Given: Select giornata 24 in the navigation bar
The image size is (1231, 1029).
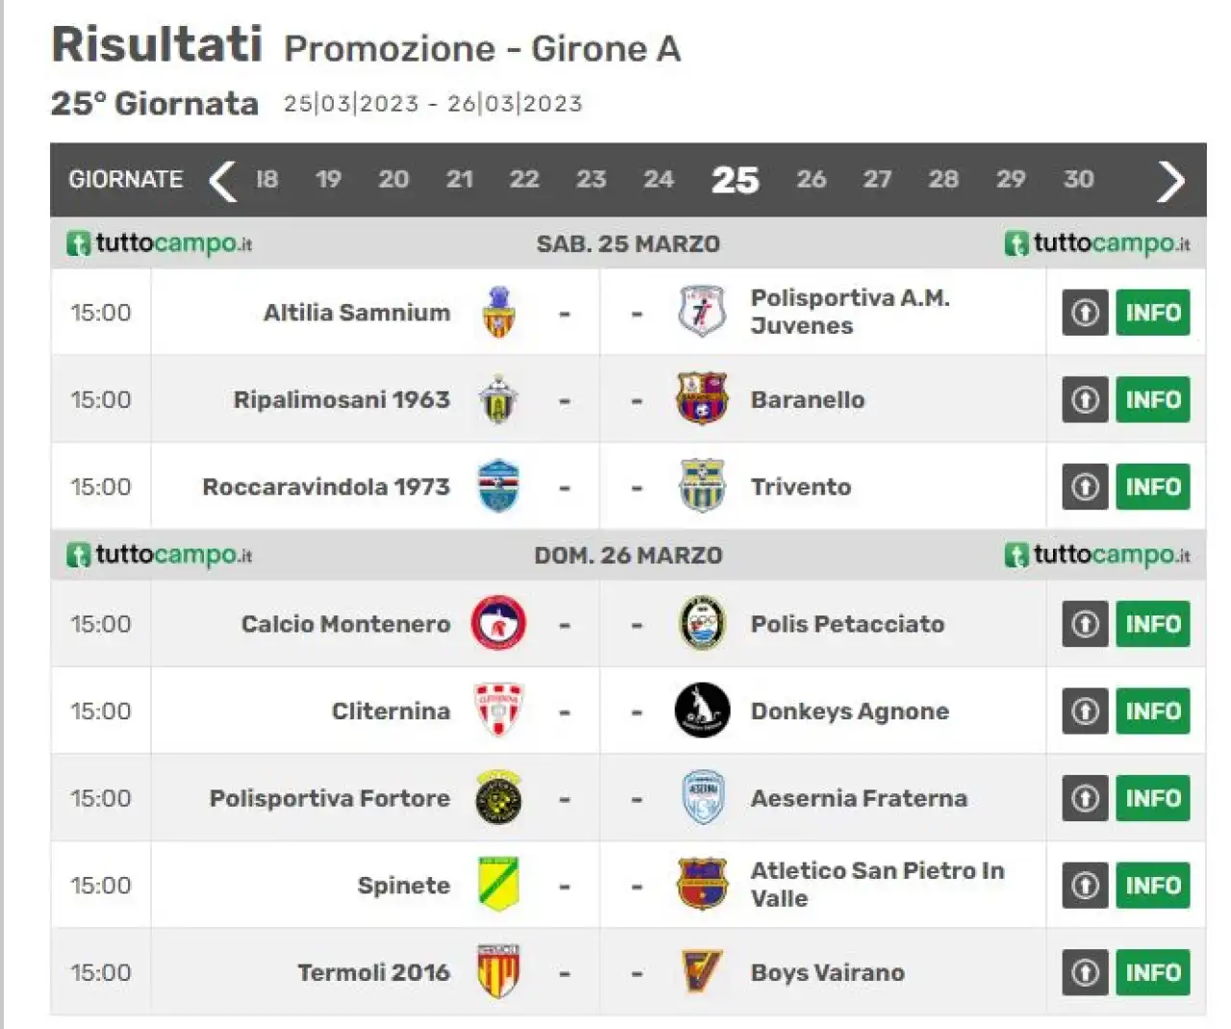Looking at the screenshot, I should pyautogui.click(x=659, y=180).
